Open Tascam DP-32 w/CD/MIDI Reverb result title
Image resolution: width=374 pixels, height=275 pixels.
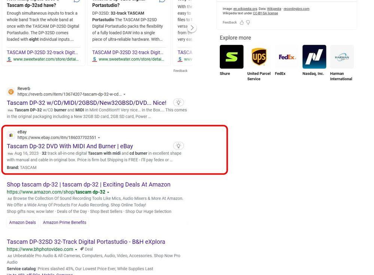click(86, 103)
